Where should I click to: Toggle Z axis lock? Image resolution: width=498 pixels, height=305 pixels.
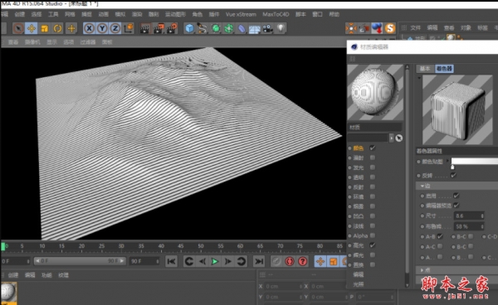coord(115,28)
